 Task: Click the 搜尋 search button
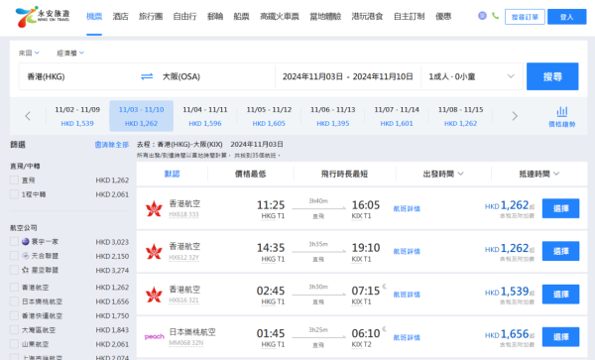click(552, 76)
